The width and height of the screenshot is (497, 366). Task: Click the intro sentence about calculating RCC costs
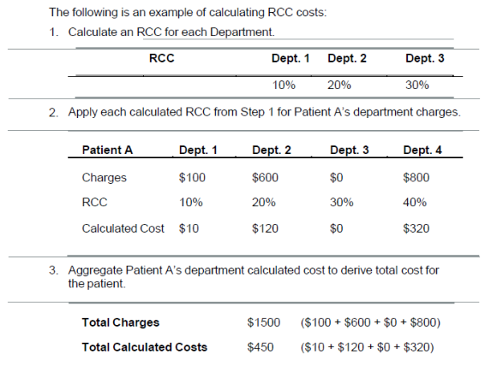[188, 13]
